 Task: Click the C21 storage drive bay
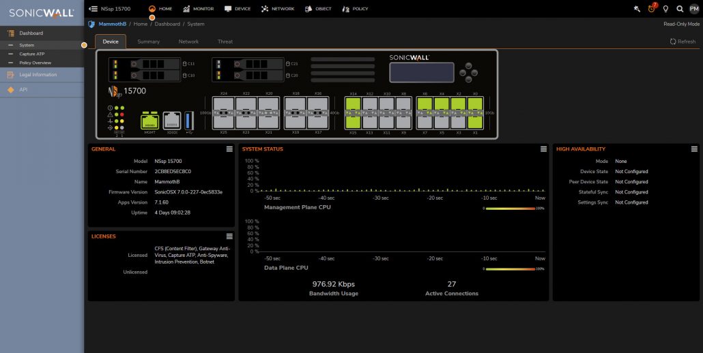[x=248, y=64]
